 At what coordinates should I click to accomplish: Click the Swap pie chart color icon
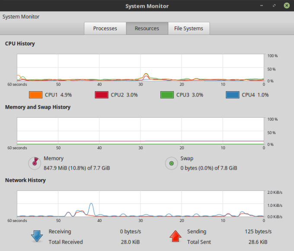tap(171, 163)
